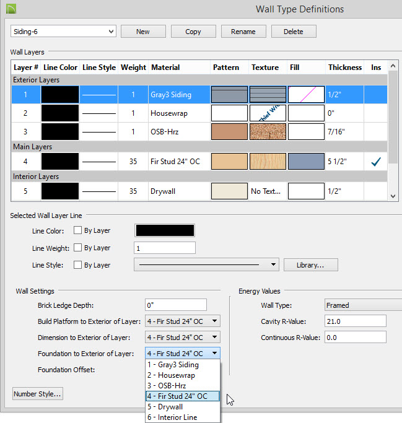Open the Wall Type Framed dropdown
This screenshot has height=423, width=402.
coord(363,305)
